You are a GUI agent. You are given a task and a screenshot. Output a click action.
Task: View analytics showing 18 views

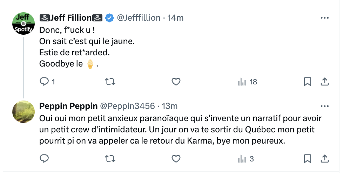pos(247,82)
